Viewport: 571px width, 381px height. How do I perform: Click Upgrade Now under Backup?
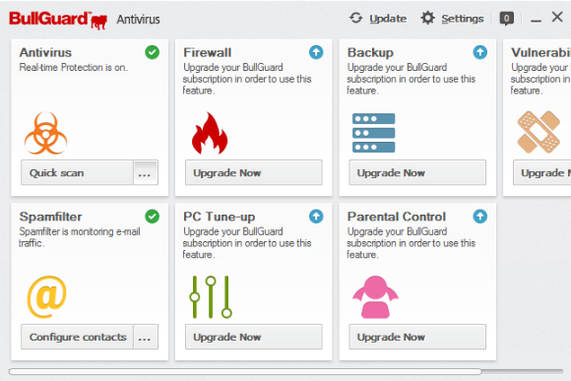point(417,172)
